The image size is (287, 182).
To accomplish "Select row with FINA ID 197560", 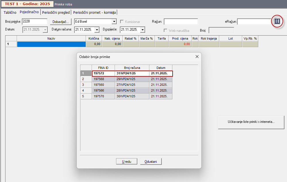I will tap(103, 85).
